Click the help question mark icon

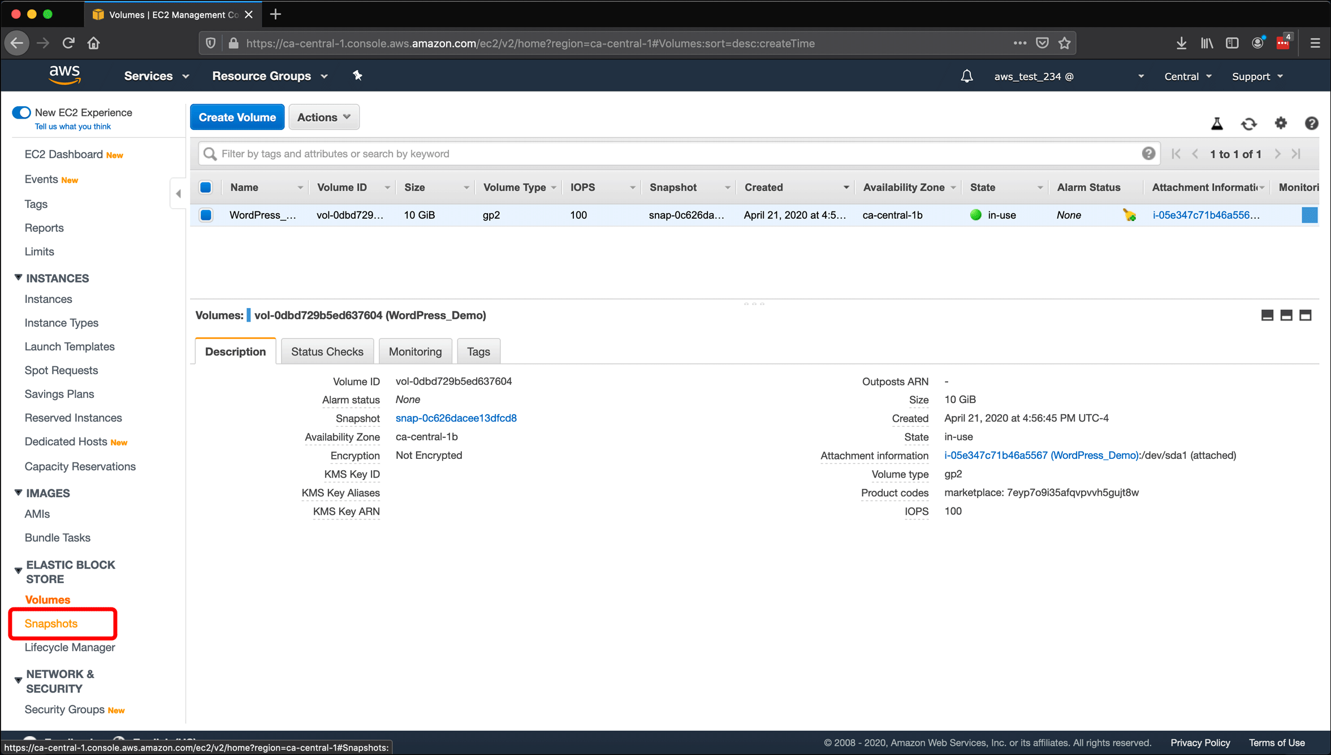pyautogui.click(x=1149, y=154)
